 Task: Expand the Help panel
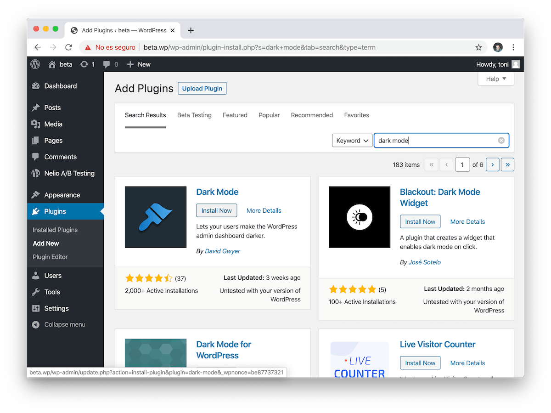pos(495,79)
